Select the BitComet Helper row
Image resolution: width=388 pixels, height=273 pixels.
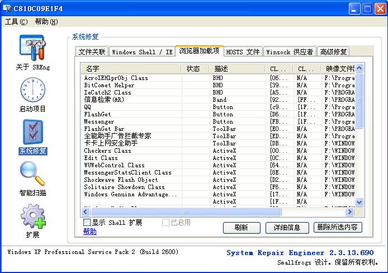click(x=219, y=85)
